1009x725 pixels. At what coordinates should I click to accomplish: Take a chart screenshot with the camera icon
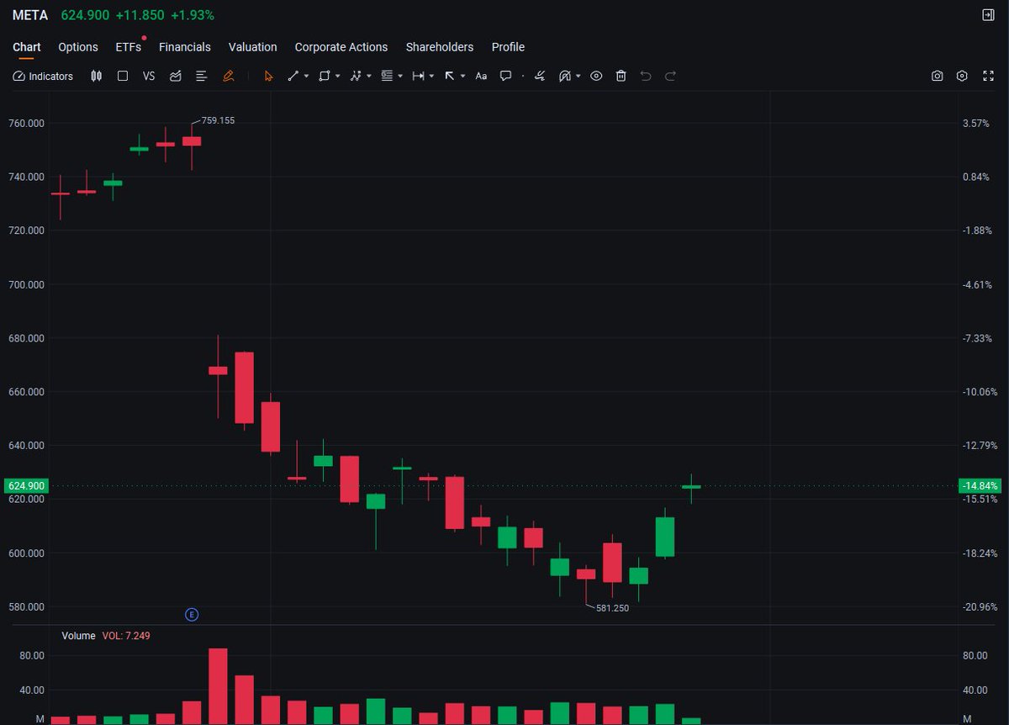click(x=937, y=76)
